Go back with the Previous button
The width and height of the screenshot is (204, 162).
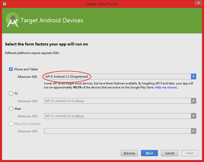(x=129, y=153)
